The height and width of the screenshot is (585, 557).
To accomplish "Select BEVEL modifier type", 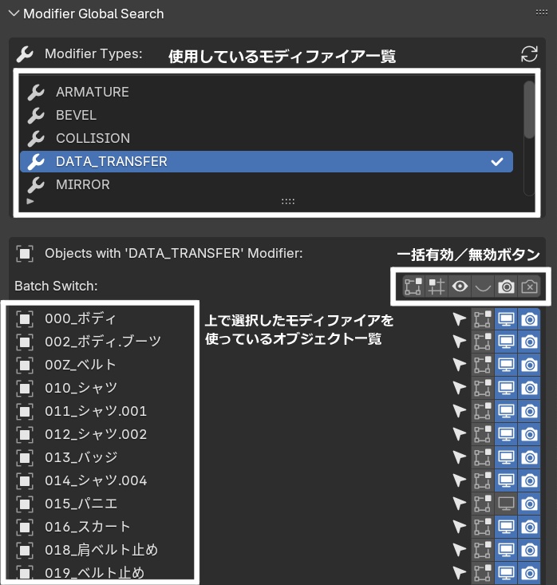I will click(x=267, y=115).
